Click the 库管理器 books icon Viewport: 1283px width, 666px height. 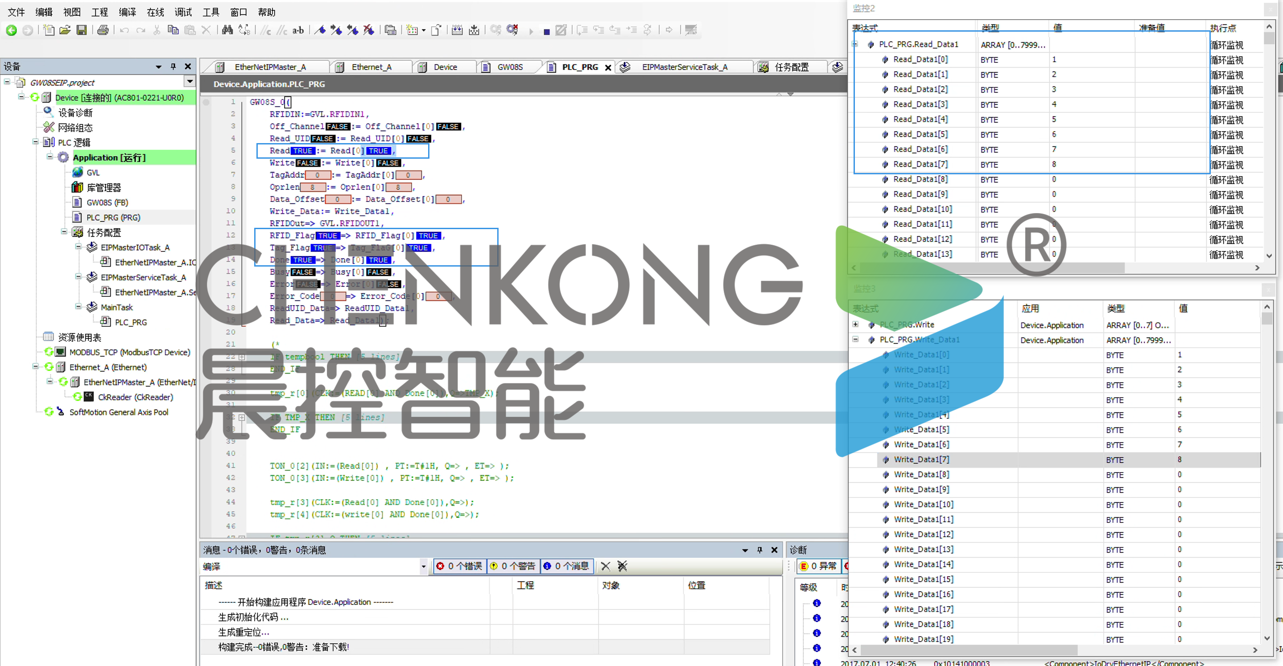pos(77,187)
